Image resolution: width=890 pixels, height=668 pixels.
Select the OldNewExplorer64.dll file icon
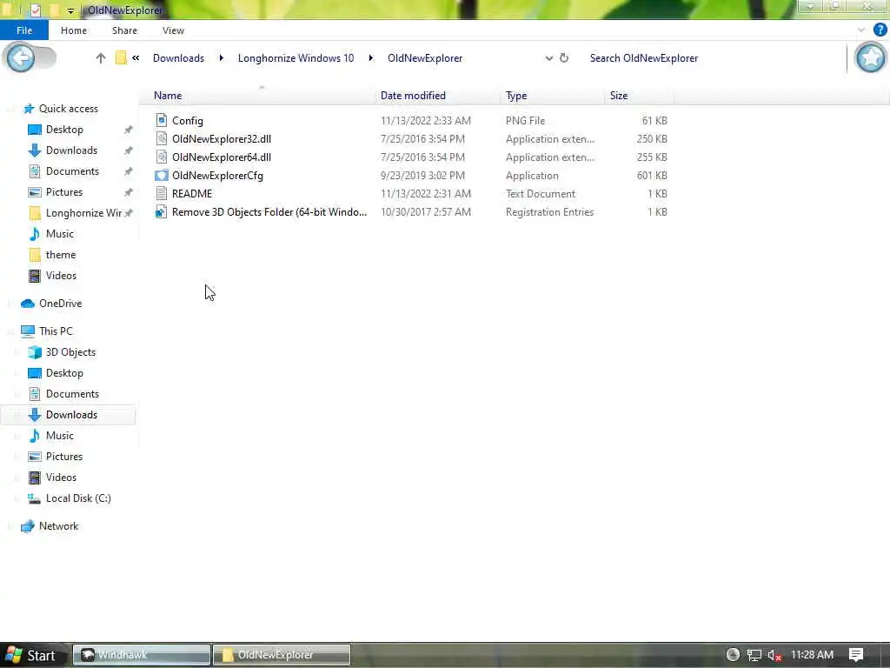161,157
